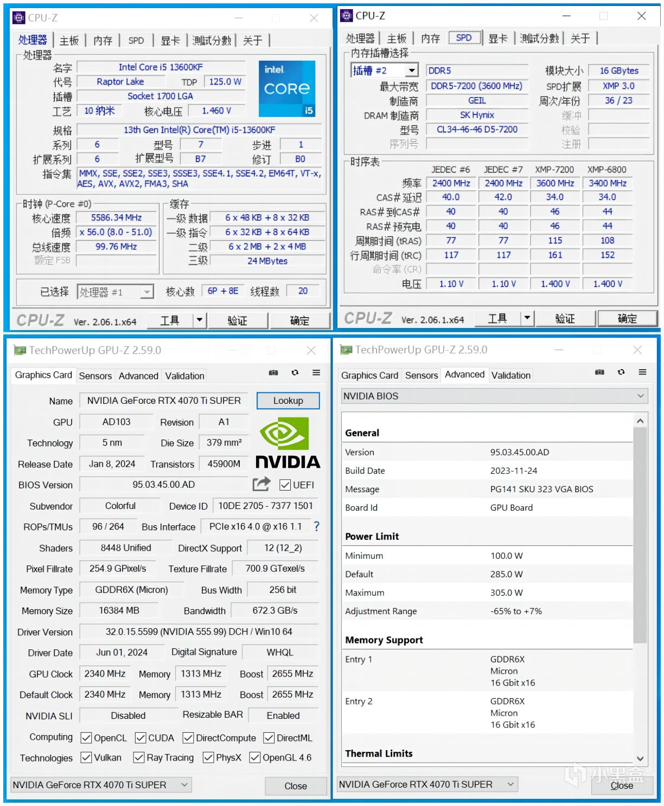Click XMP-7200 frequency value 3600 MHz
Viewport: 664px width, 806px height.
[555, 183]
